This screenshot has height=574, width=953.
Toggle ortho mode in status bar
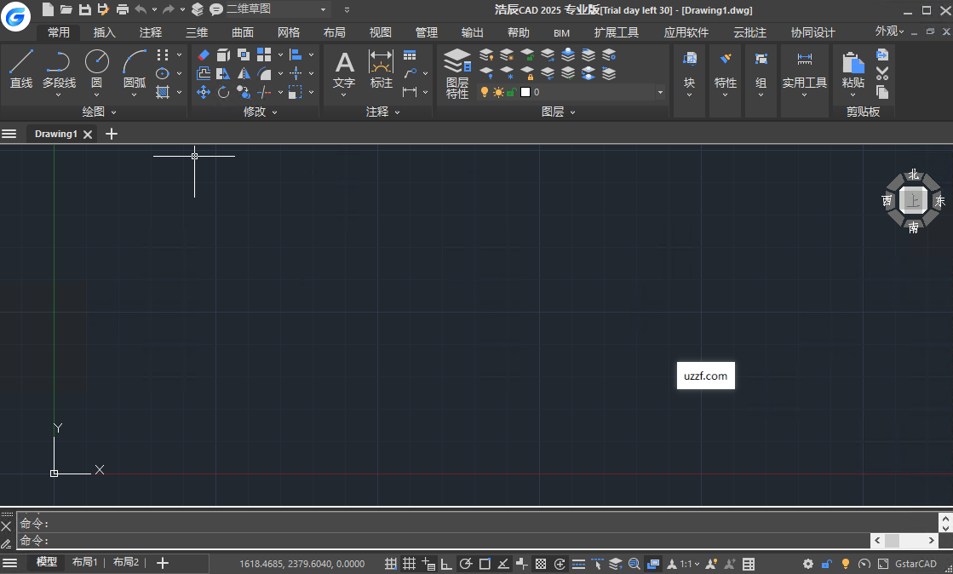coord(446,564)
